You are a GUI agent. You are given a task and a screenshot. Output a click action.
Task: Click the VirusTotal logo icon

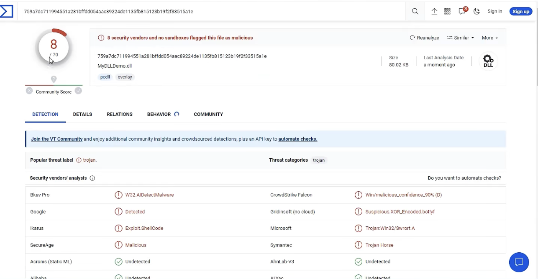click(x=6, y=11)
